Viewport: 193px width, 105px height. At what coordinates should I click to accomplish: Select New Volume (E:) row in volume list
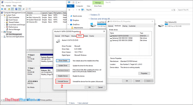[x=47, y=17]
